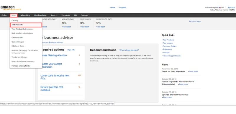This screenshot has width=236, height=114.
Task: Go to the Home link
Action: [113, 8]
